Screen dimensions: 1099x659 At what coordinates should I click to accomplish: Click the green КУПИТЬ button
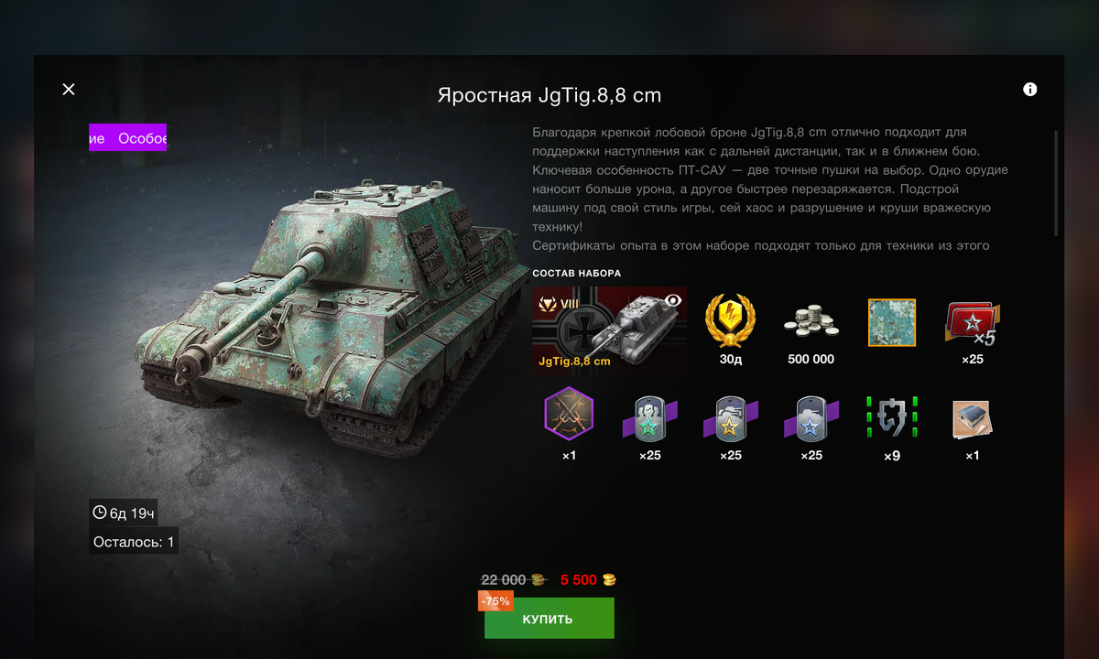point(549,619)
